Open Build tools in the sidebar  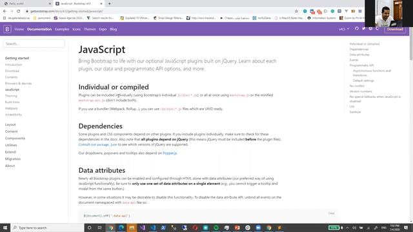12,102
